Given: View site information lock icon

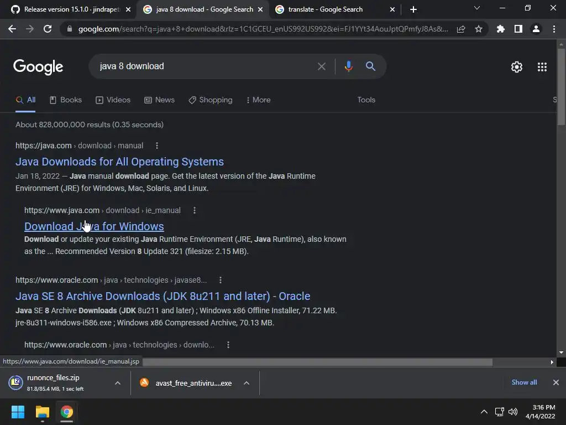Looking at the screenshot, I should pyautogui.click(x=70, y=29).
